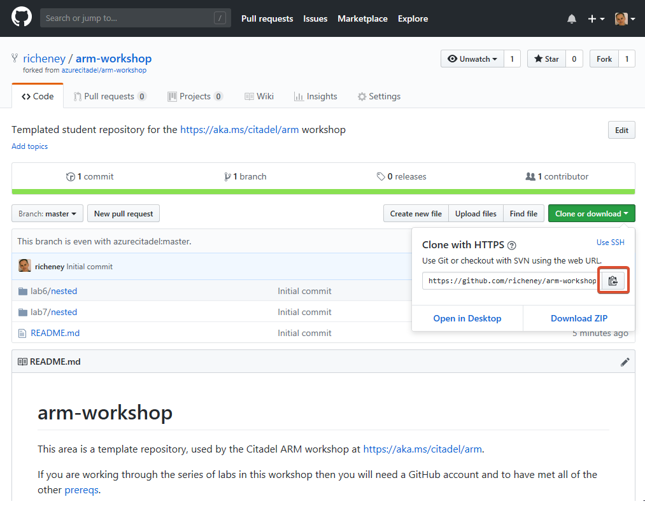Click Edit description button
The width and height of the screenshot is (645, 520).
[621, 130]
